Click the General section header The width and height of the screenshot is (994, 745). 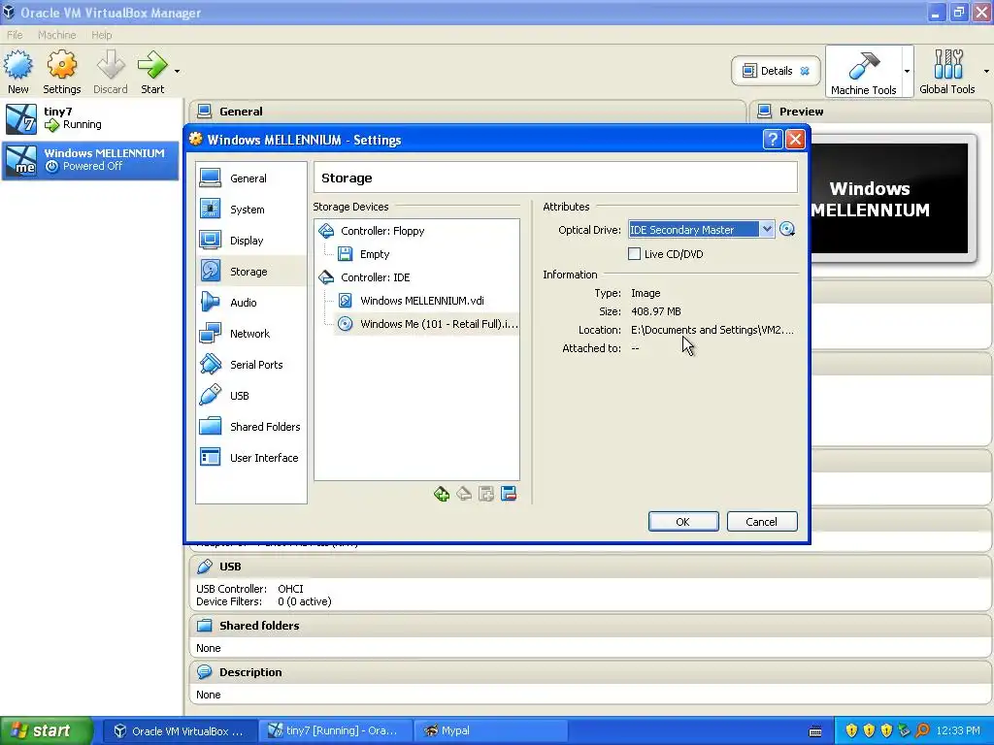pyautogui.click(x=467, y=112)
